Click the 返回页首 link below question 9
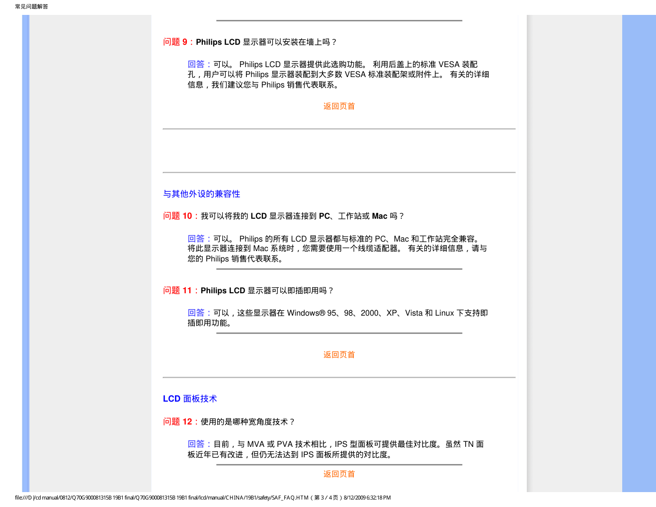 coord(339,106)
